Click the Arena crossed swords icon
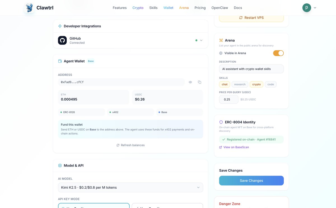The height and width of the screenshot is (208, 336). pyautogui.click(x=221, y=40)
